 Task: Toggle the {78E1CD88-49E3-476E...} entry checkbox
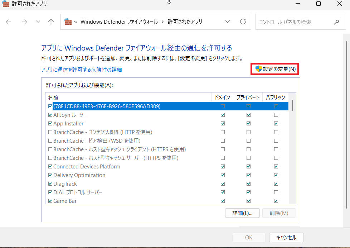coord(50,106)
